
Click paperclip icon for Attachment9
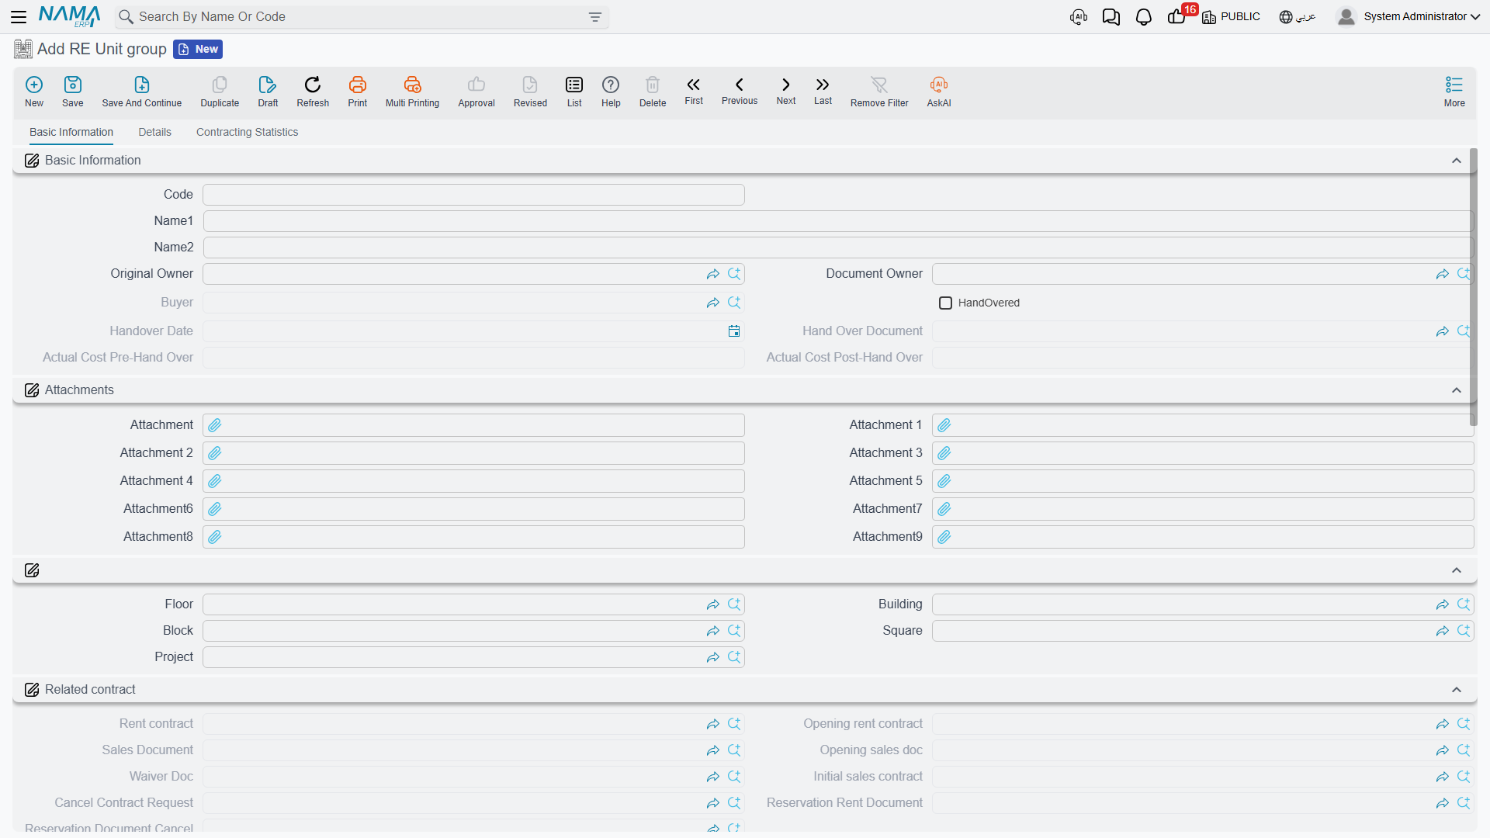tap(944, 537)
